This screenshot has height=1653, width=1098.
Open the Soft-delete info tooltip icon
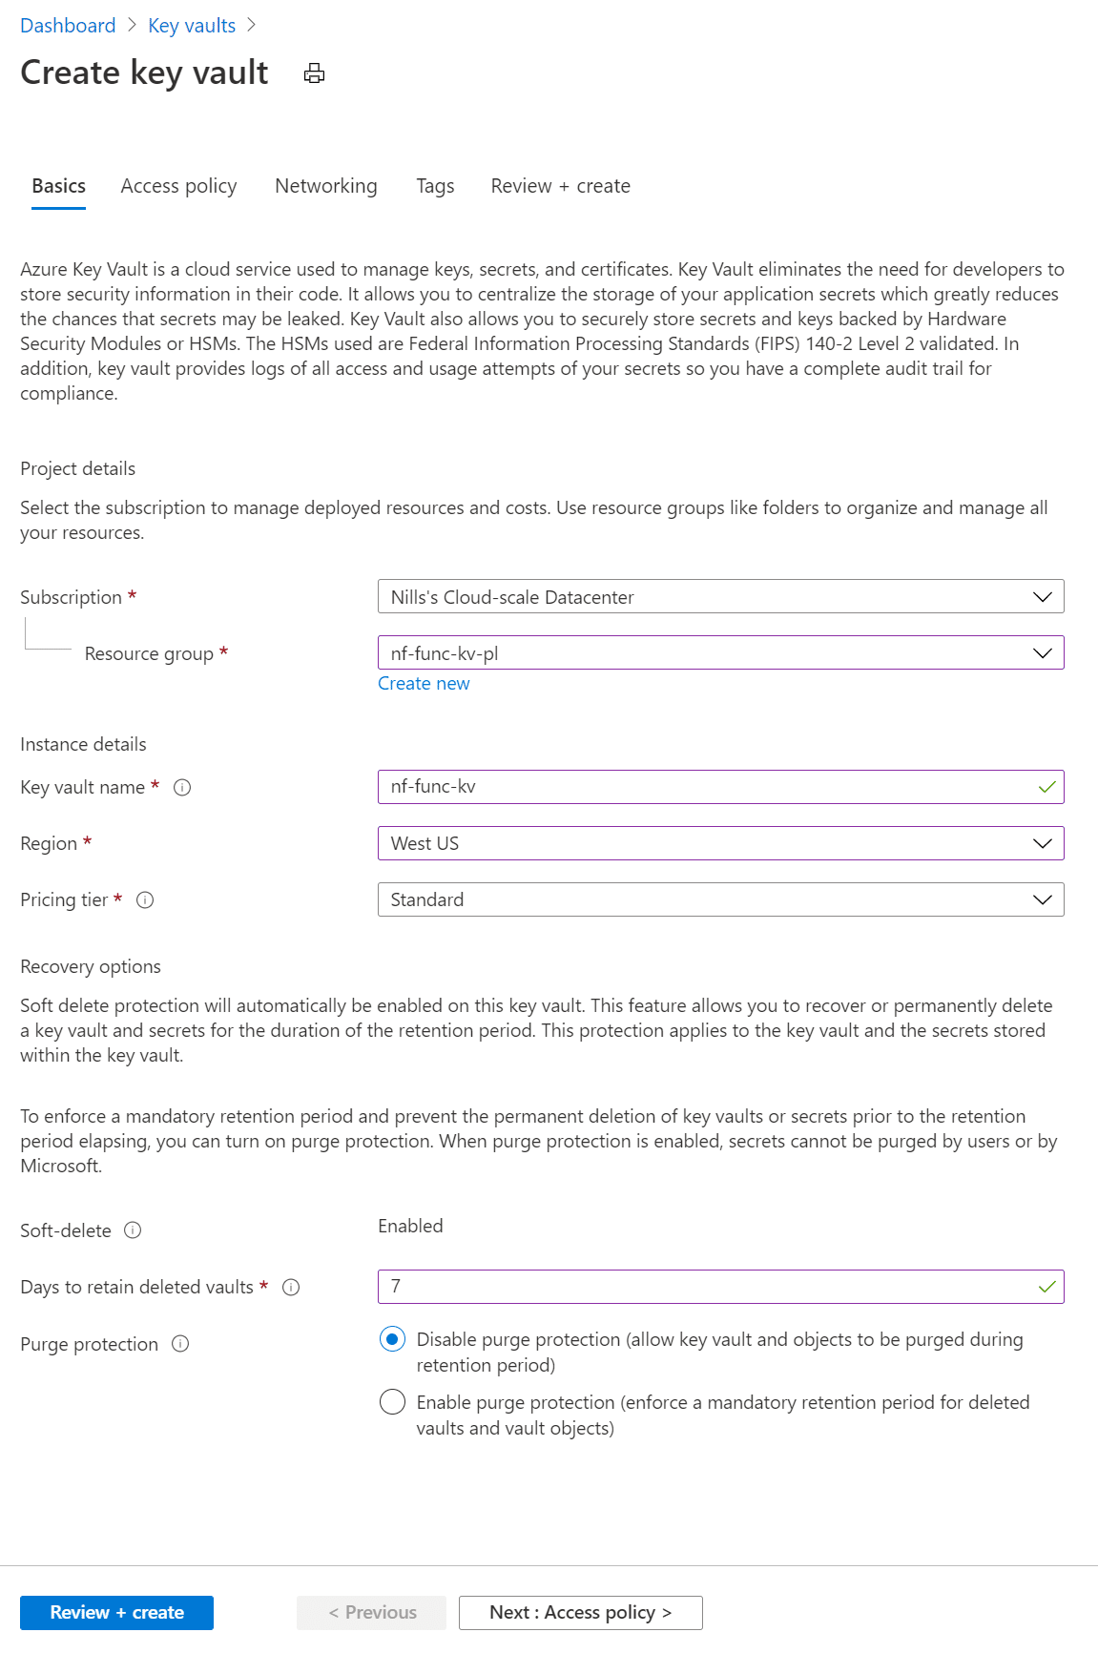[132, 1230]
